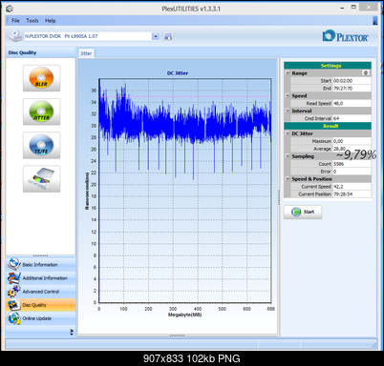384x366 pixels.
Task: Collapse the Range settings group
Action: pos(288,73)
